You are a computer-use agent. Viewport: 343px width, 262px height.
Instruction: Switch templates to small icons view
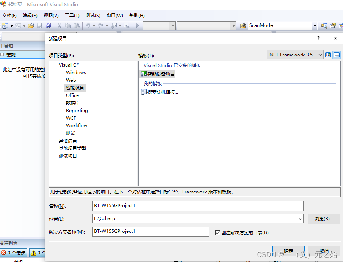click(x=337, y=55)
